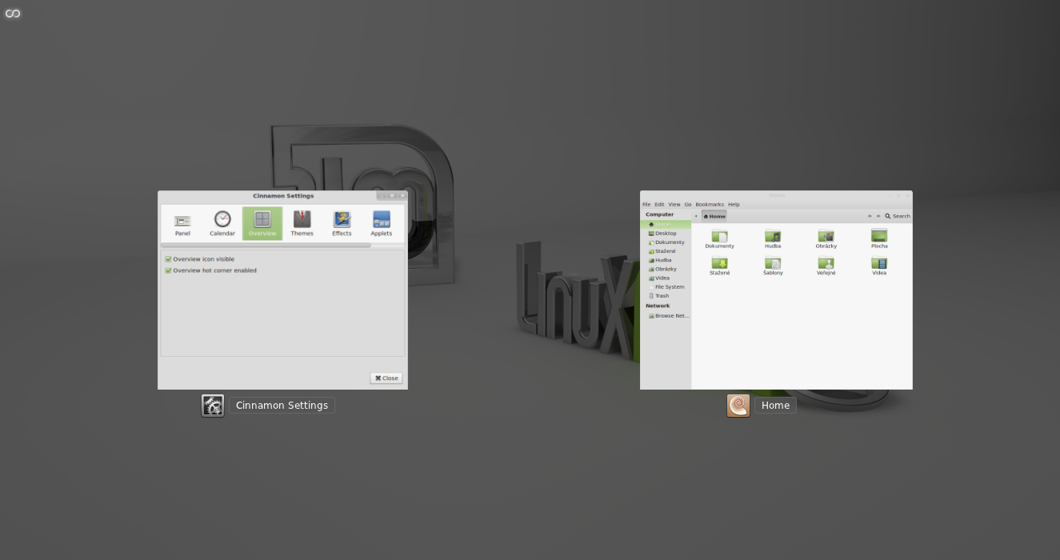Screen dimensions: 1060x560
Task: Select Trash in the sidebar
Action: [662, 296]
